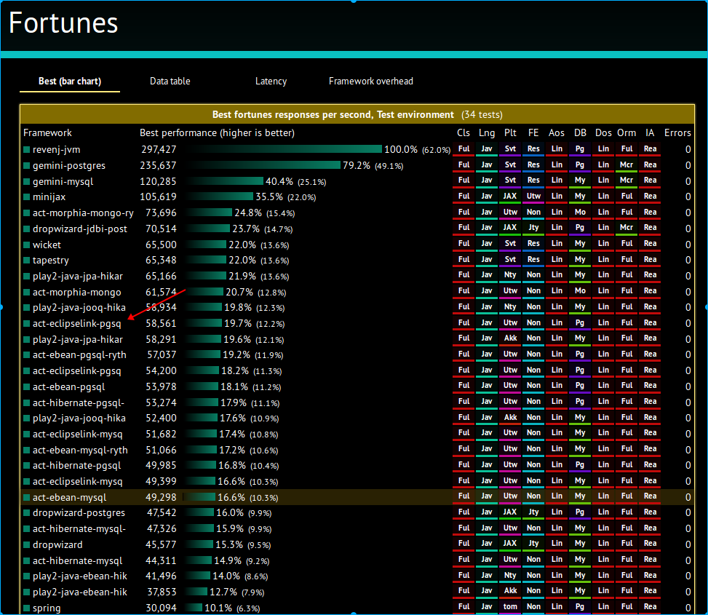Click the green marker next to wicket
708x615 pixels.
click(27, 245)
